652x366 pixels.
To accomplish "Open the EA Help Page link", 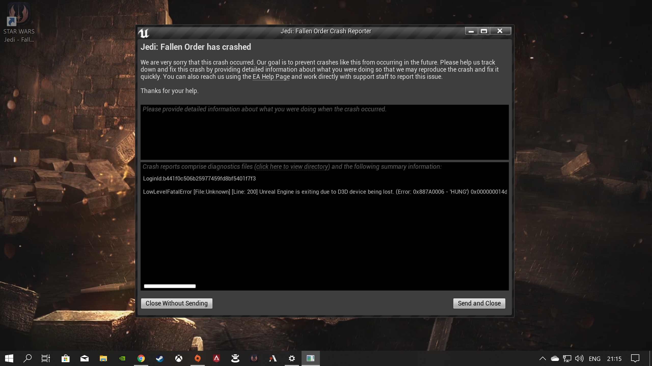I will tap(271, 77).
